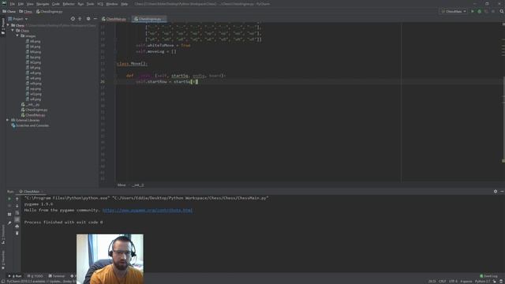Select __init__.py in the project tree
This screenshot has height=284, width=505.
point(30,104)
